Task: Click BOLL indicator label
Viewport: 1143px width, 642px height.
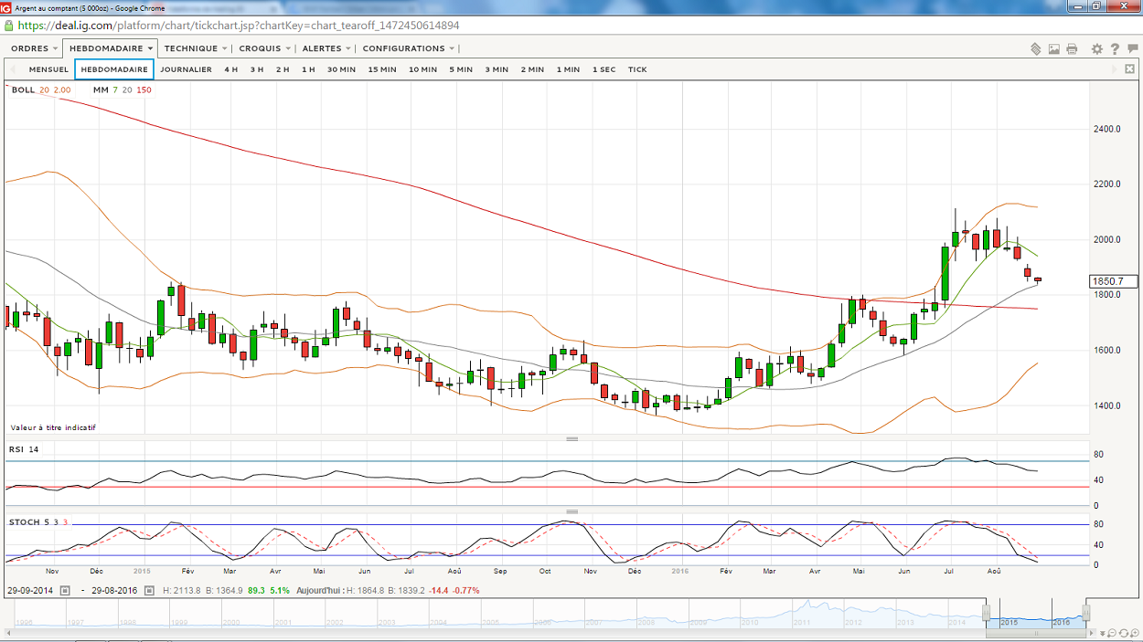Action: coord(23,89)
